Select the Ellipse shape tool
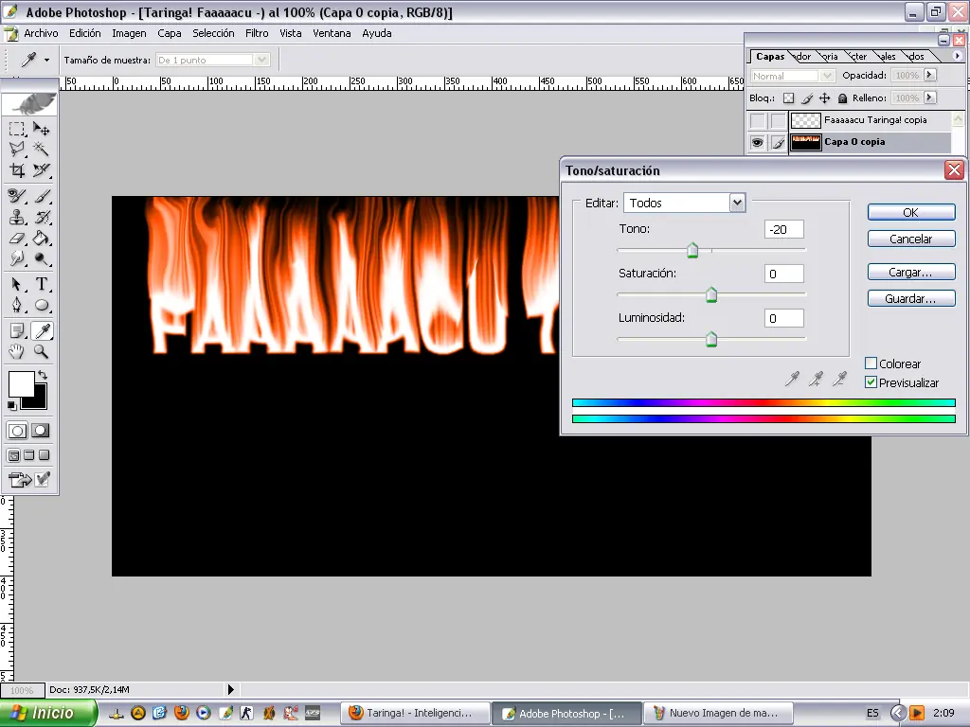This screenshot has width=970, height=727. point(42,305)
